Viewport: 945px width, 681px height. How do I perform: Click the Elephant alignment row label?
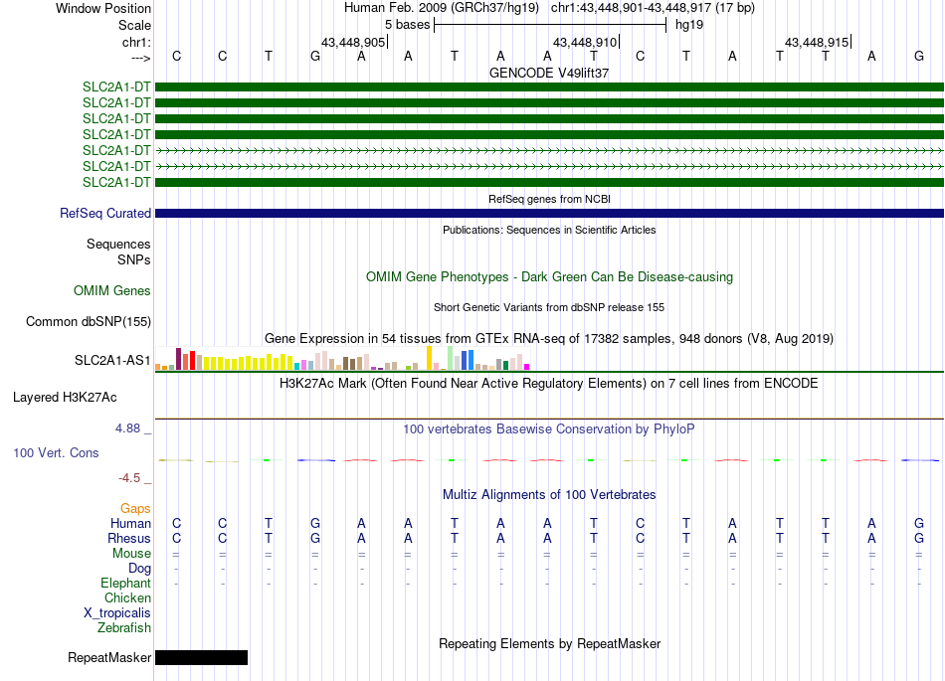click(126, 584)
